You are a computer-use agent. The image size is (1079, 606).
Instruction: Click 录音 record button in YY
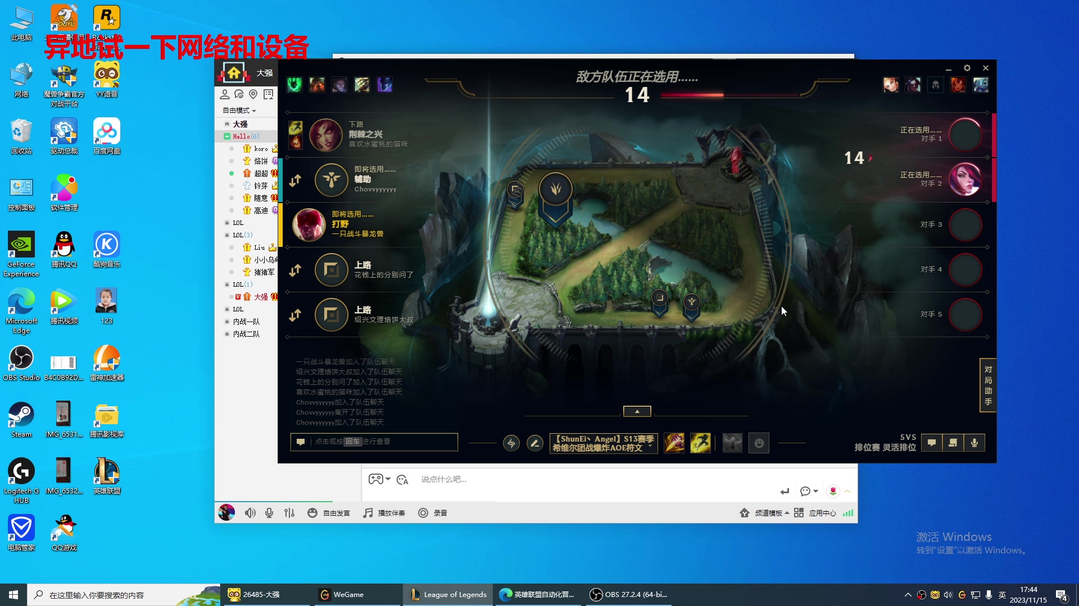433,513
